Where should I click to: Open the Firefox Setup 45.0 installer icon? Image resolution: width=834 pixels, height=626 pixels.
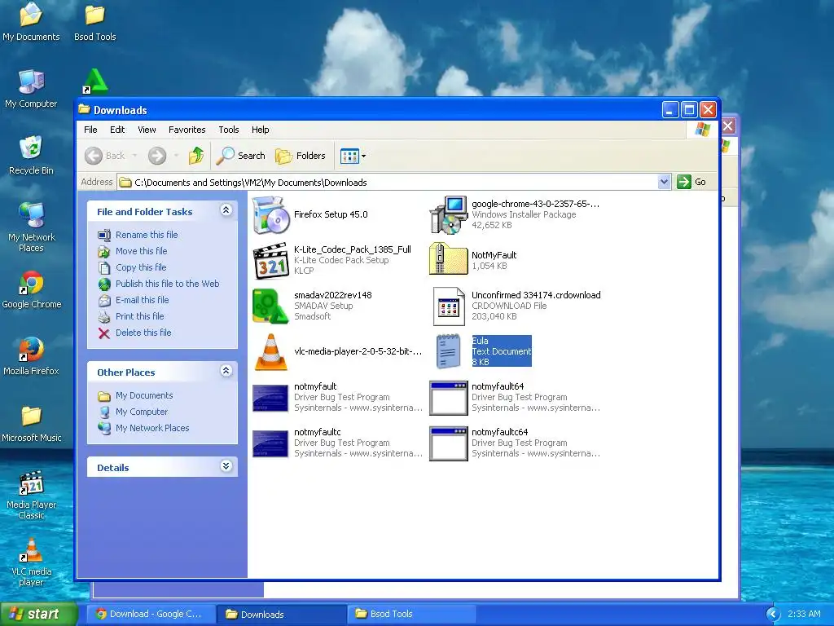[270, 215]
